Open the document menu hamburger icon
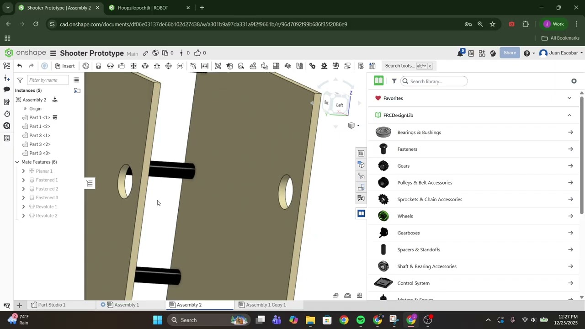The height and width of the screenshot is (329, 585). (x=53, y=53)
